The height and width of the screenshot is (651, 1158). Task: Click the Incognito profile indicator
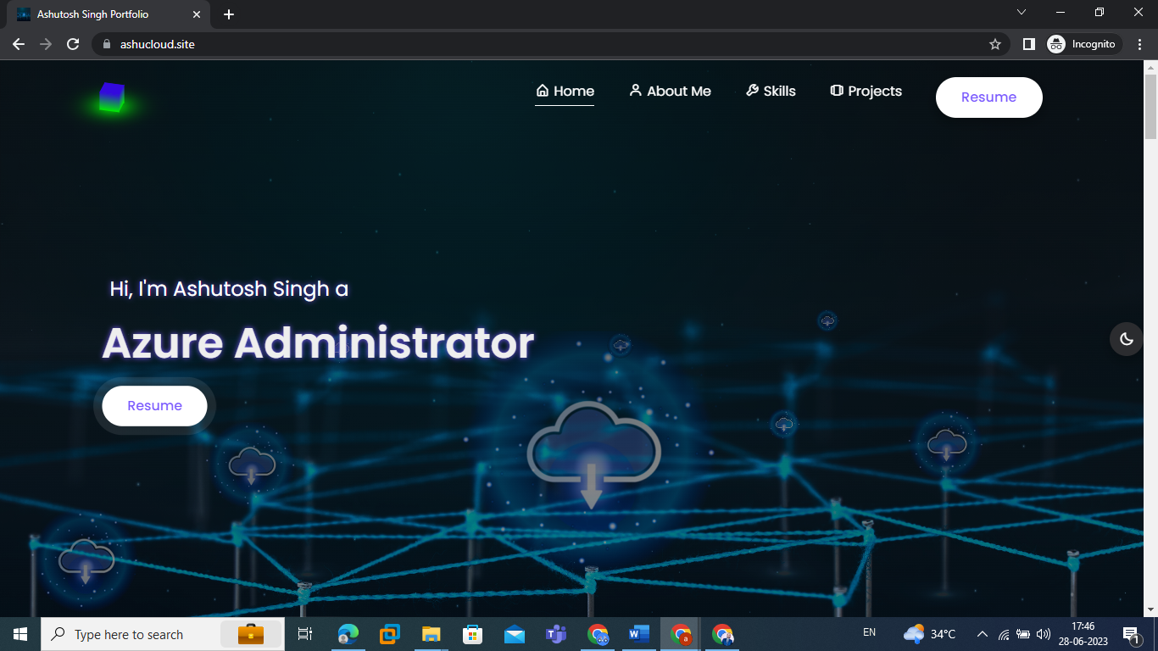[1083, 44]
